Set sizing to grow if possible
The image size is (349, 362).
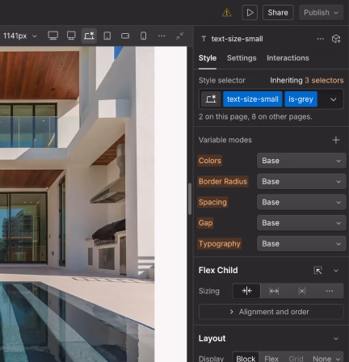pos(274,291)
